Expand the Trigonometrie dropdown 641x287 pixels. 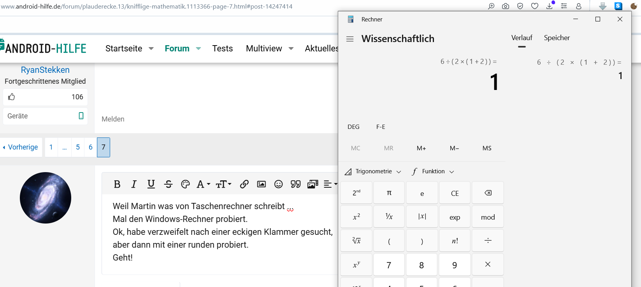[x=373, y=171]
